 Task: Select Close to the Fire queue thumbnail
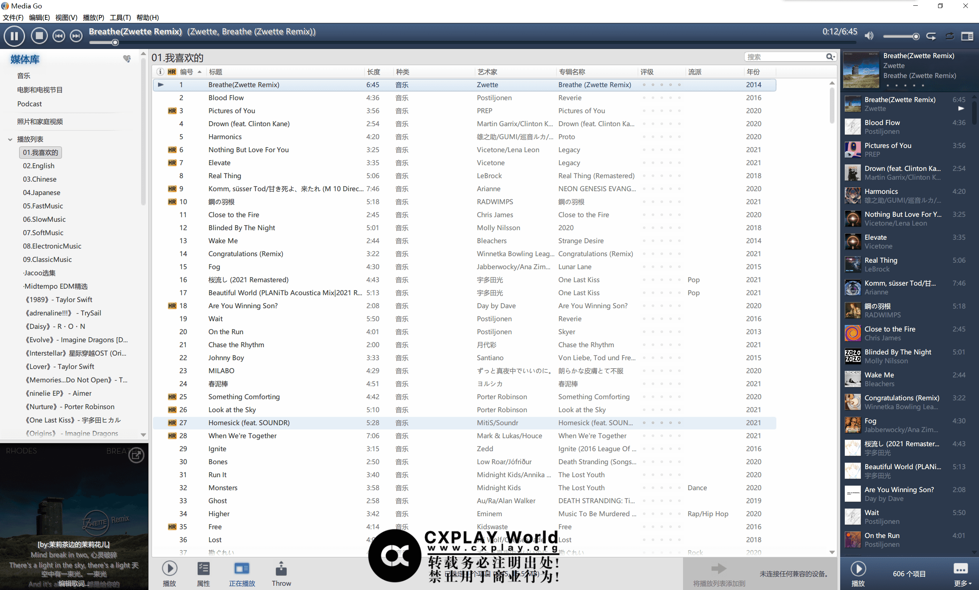(853, 333)
